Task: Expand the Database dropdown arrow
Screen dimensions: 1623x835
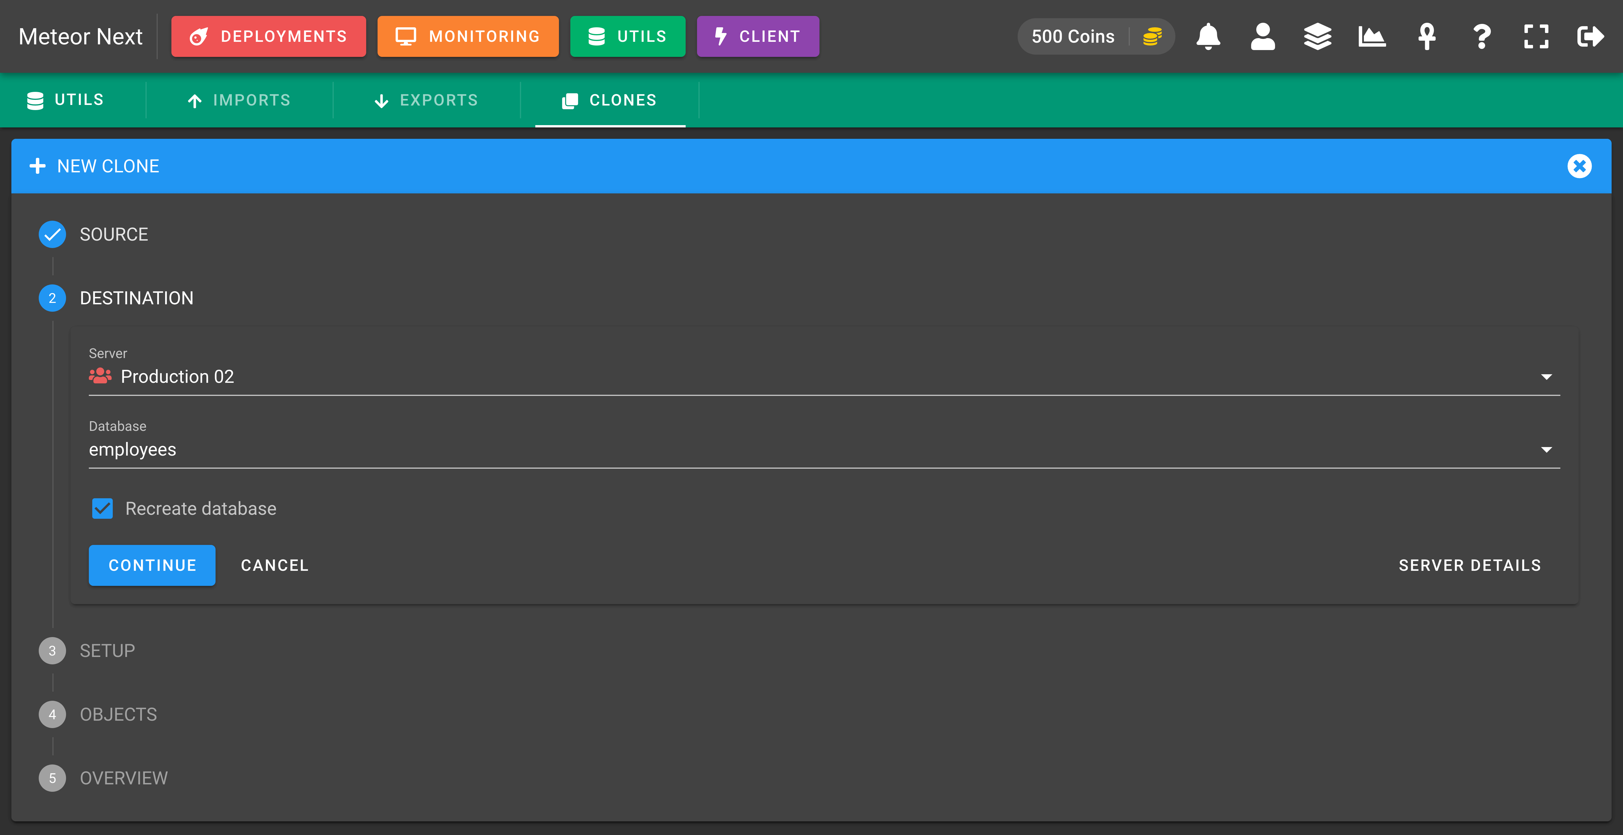Action: 1546,450
